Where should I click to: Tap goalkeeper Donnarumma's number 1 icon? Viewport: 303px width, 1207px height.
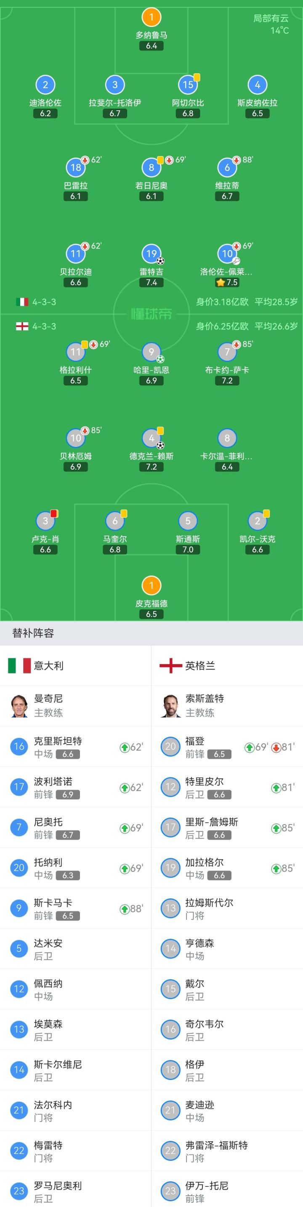coord(151,17)
